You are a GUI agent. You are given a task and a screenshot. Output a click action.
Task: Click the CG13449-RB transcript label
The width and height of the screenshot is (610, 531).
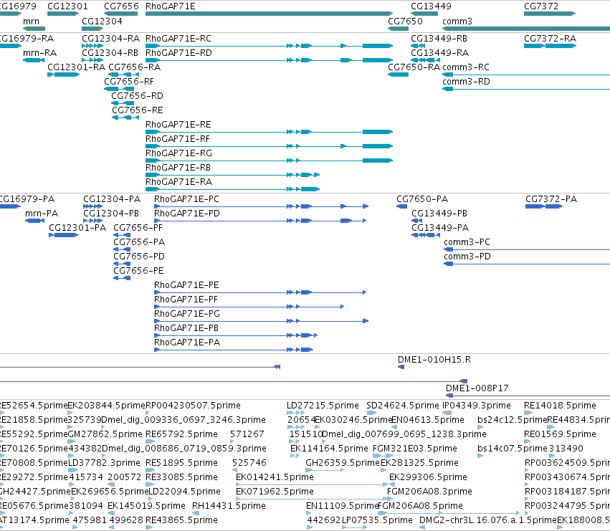439,39
